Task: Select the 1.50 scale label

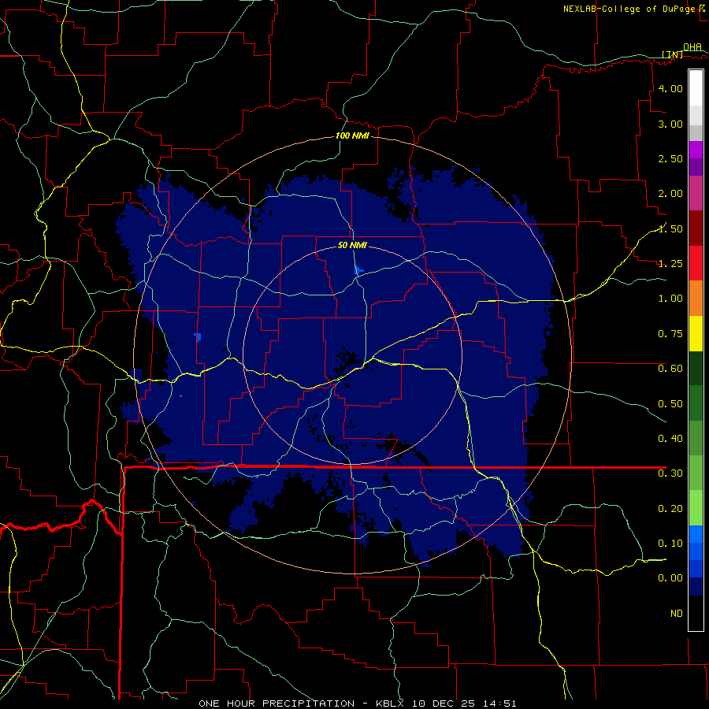Action: click(x=670, y=228)
